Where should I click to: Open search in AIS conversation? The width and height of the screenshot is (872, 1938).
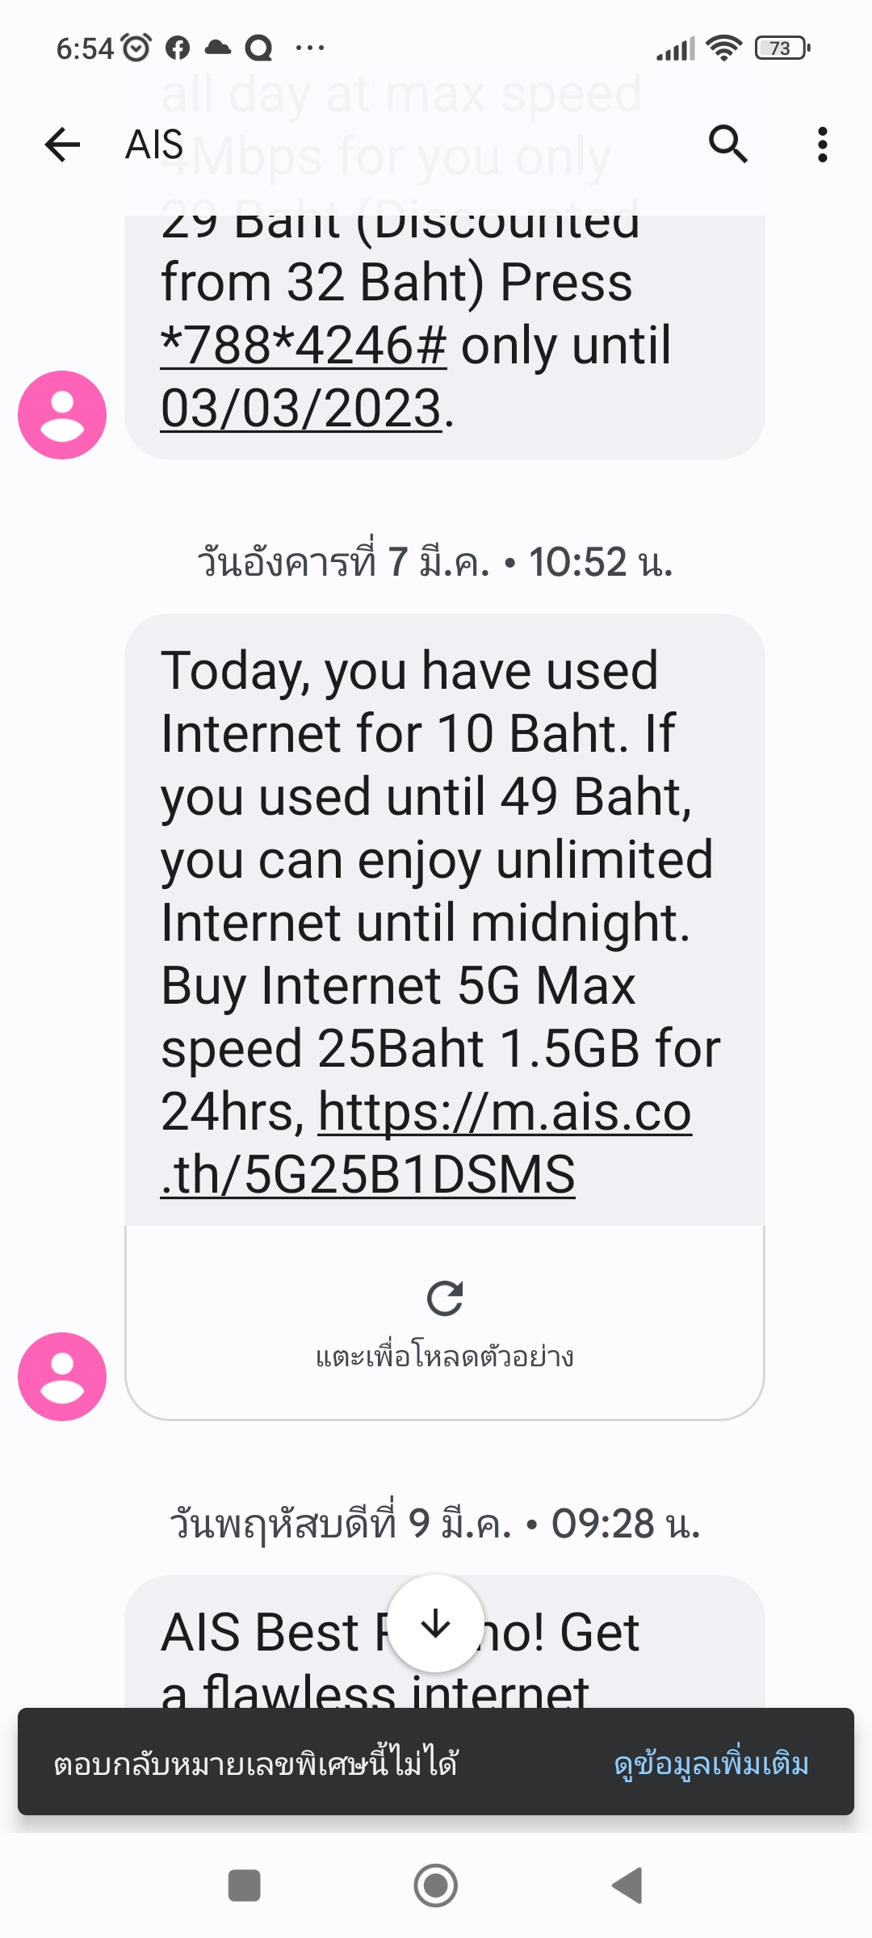[x=727, y=145]
